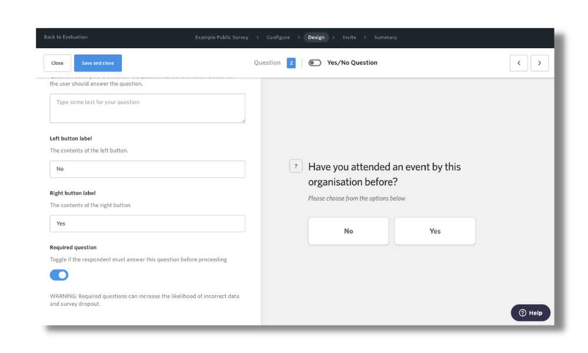Open the Example Public Survey breadcrumb
The image size is (588, 353).
222,38
